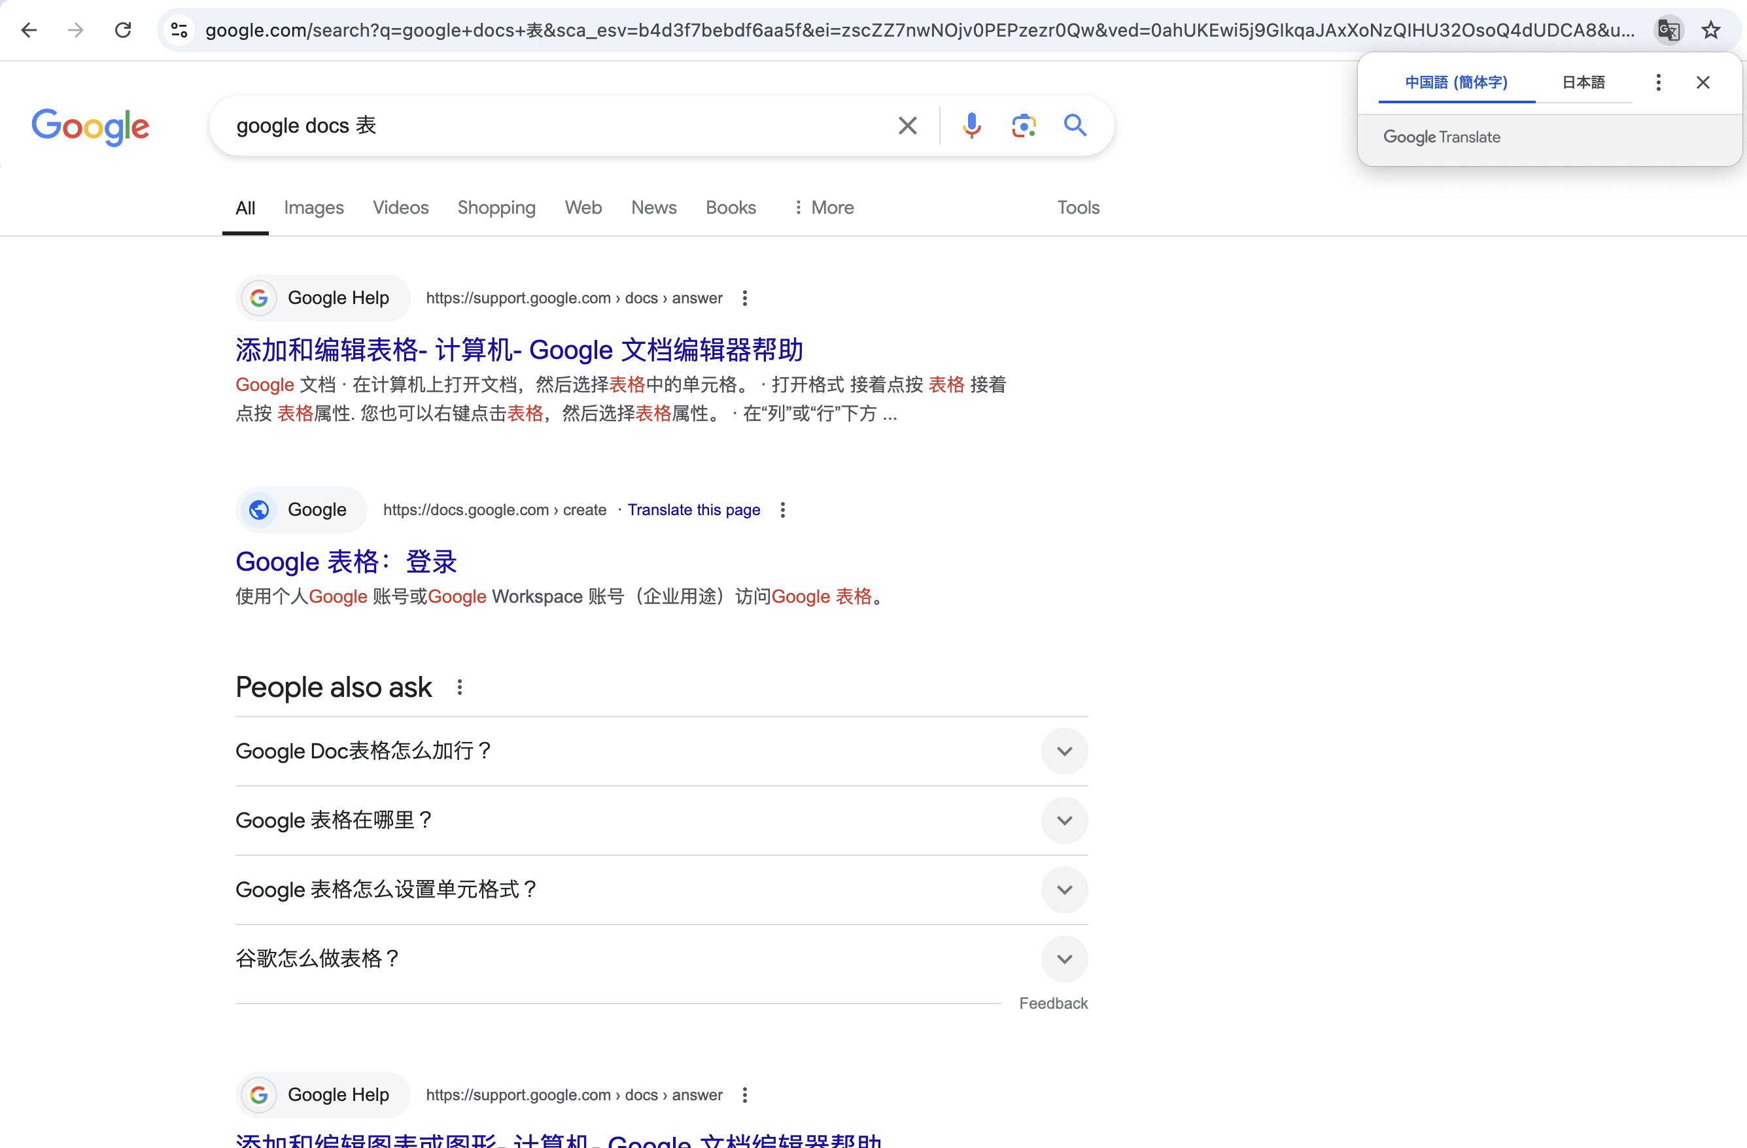Image resolution: width=1747 pixels, height=1148 pixels.
Task: Switch to the Images tab
Action: point(313,208)
